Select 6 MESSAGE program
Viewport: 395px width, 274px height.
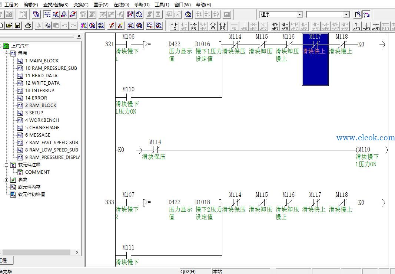[x=37, y=135]
